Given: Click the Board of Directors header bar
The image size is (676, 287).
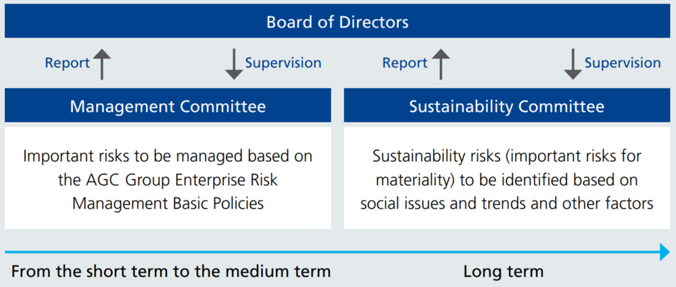Looking at the screenshot, I should (x=337, y=21).
